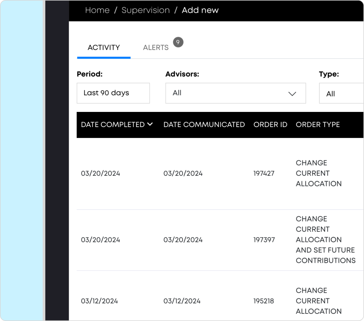Select order ID 195218

(263, 301)
